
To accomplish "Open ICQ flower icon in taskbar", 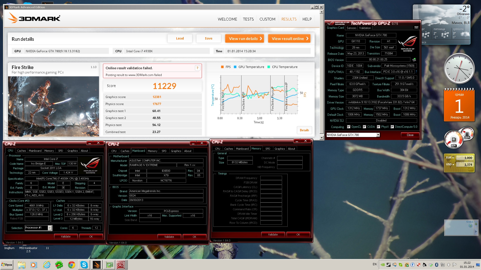I will pos(59,265).
